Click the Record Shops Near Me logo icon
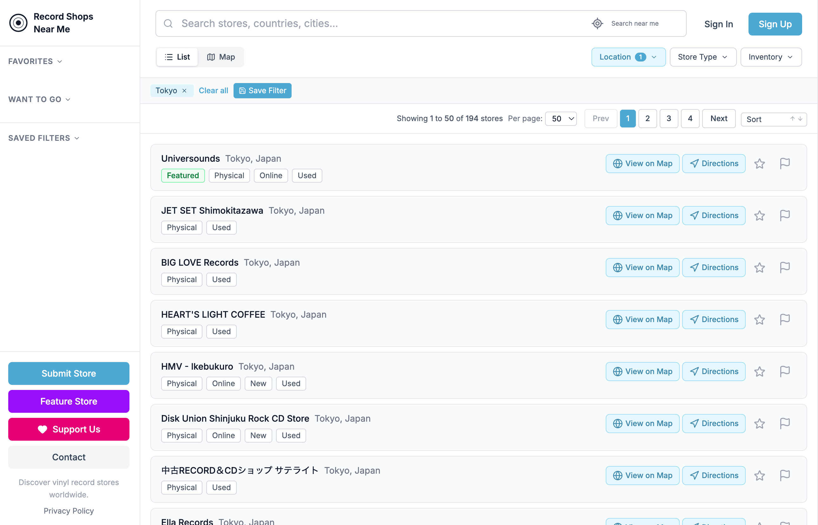818x525 pixels. [x=18, y=23]
